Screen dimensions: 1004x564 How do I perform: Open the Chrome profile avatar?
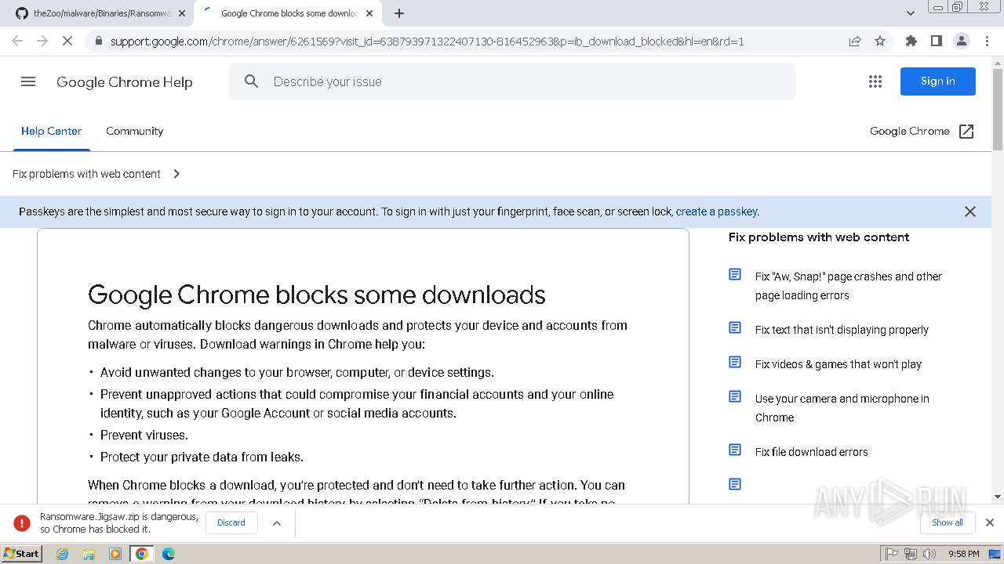coord(962,41)
